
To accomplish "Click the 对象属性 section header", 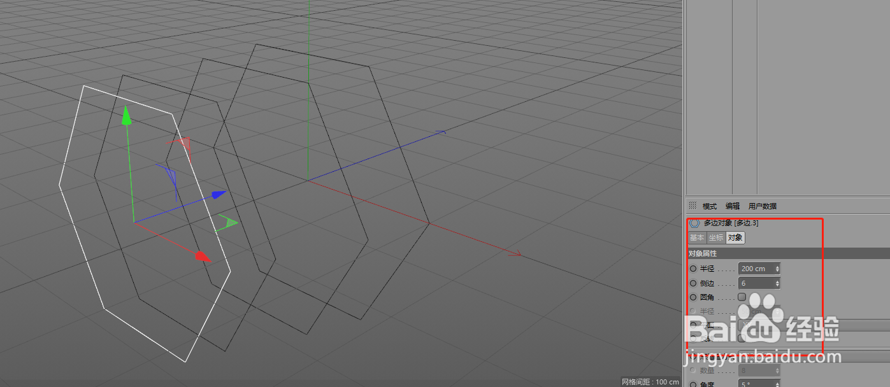I will coord(787,253).
